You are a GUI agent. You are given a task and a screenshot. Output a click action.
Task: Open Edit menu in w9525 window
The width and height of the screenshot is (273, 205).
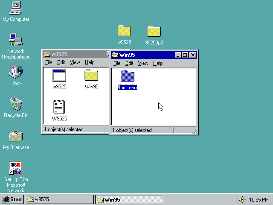[x=61, y=62]
